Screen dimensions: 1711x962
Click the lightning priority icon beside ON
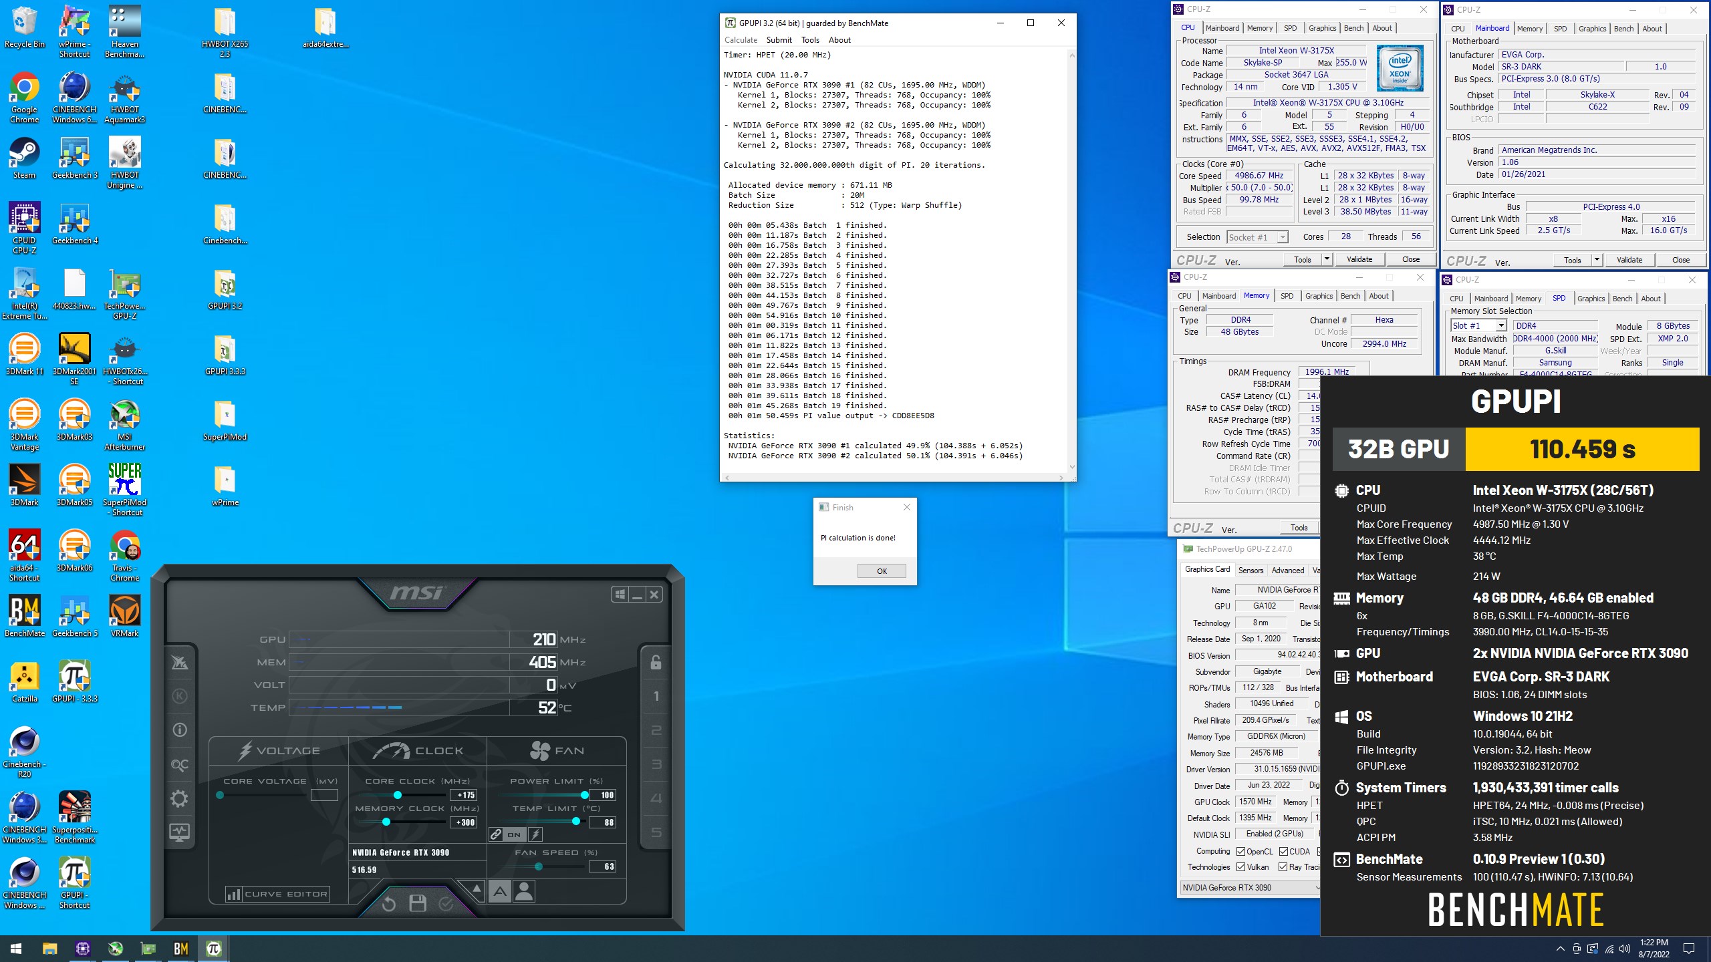(x=536, y=834)
